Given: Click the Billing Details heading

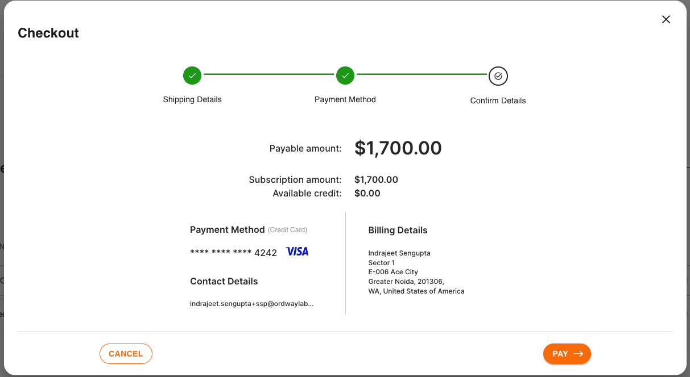Looking at the screenshot, I should [x=398, y=230].
